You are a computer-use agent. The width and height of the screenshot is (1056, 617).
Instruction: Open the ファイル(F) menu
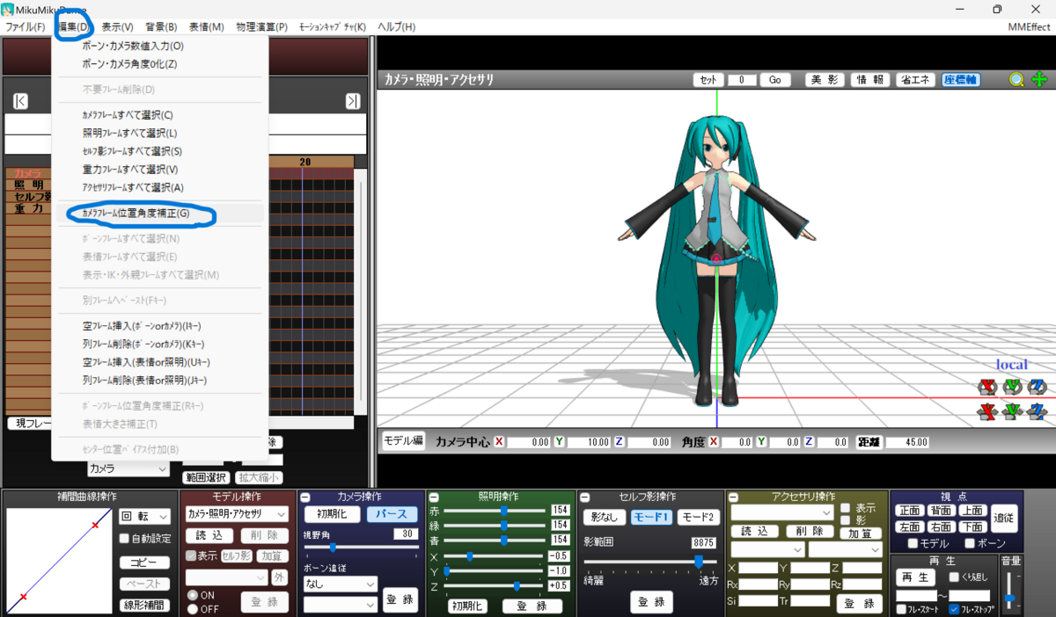click(26, 27)
